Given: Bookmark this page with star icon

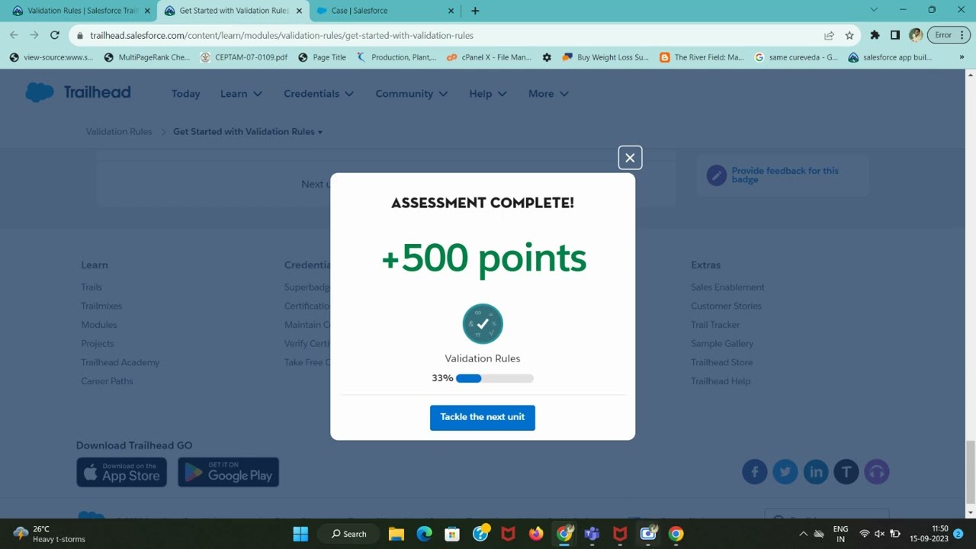Looking at the screenshot, I should coord(849,35).
